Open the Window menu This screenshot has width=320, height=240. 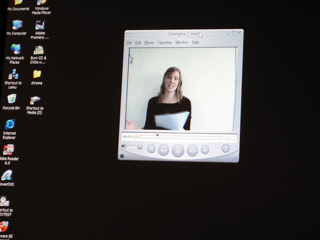click(x=182, y=42)
